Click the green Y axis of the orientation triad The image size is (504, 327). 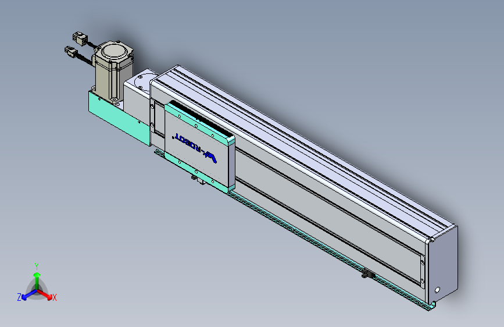37,281
